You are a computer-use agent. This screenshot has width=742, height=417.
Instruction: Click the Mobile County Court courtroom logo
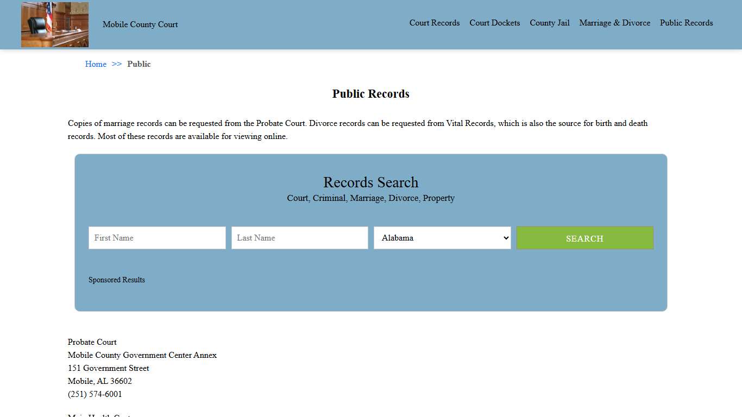[x=54, y=24]
